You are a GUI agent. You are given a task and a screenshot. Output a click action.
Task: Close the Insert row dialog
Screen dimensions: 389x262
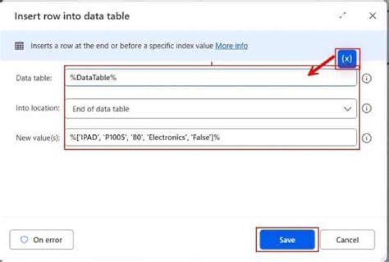tap(372, 16)
